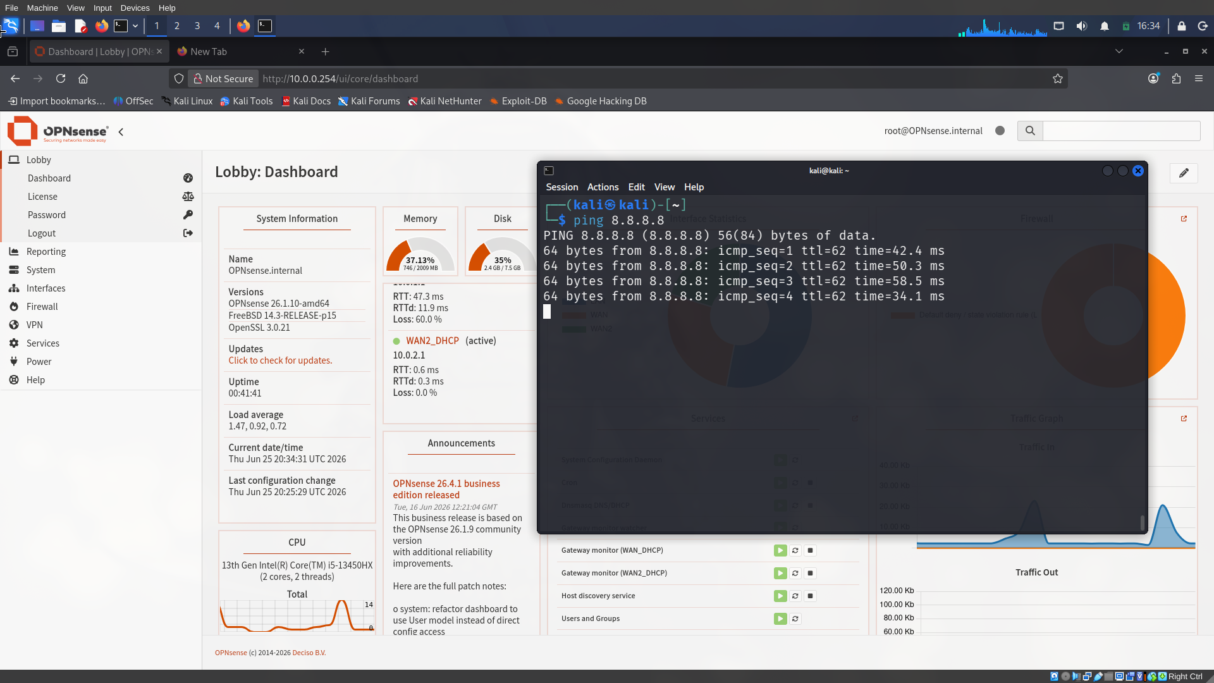The image size is (1214, 683).
Task: Click the notification bell in panel
Action: click(x=1104, y=26)
